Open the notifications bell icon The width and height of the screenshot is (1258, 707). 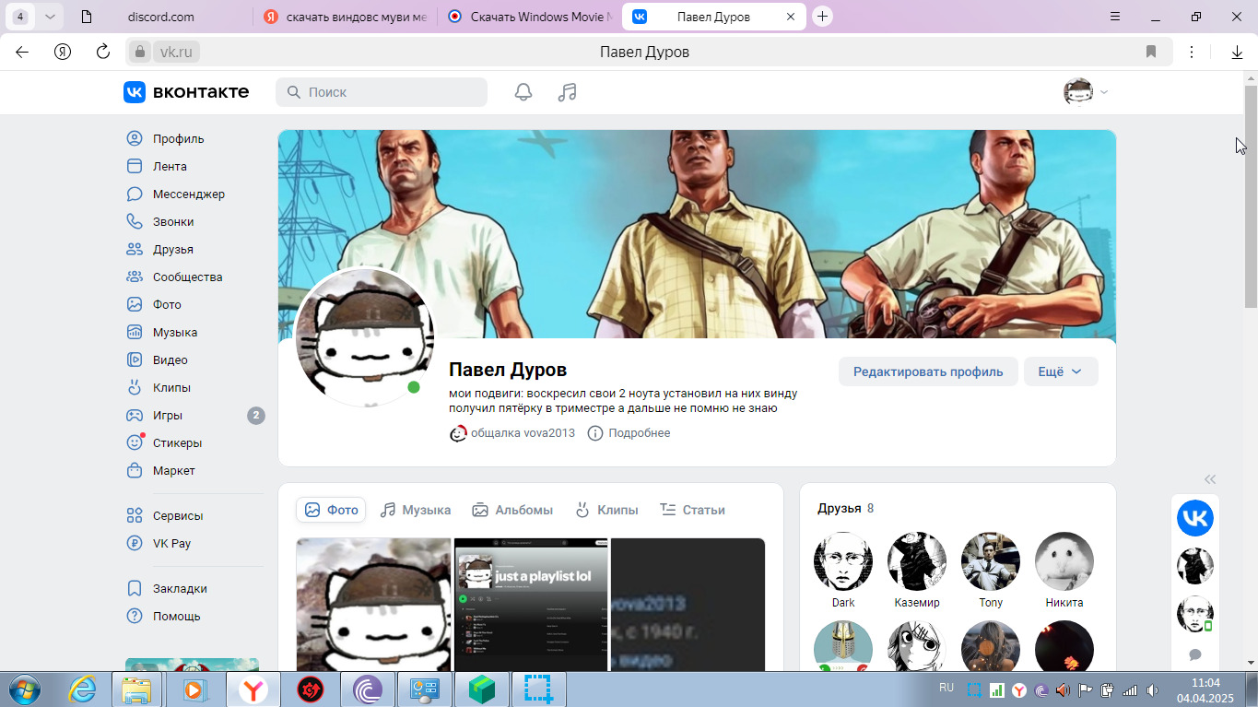[x=523, y=92]
